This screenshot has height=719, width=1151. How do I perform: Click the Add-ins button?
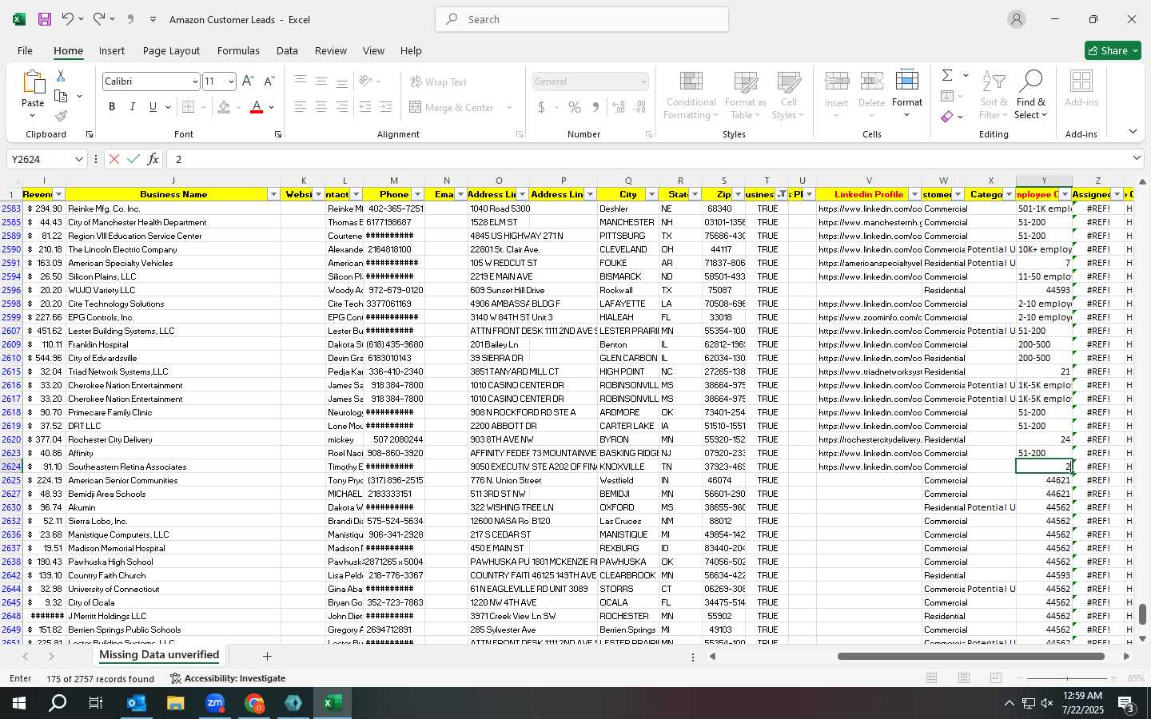tap(1081, 89)
